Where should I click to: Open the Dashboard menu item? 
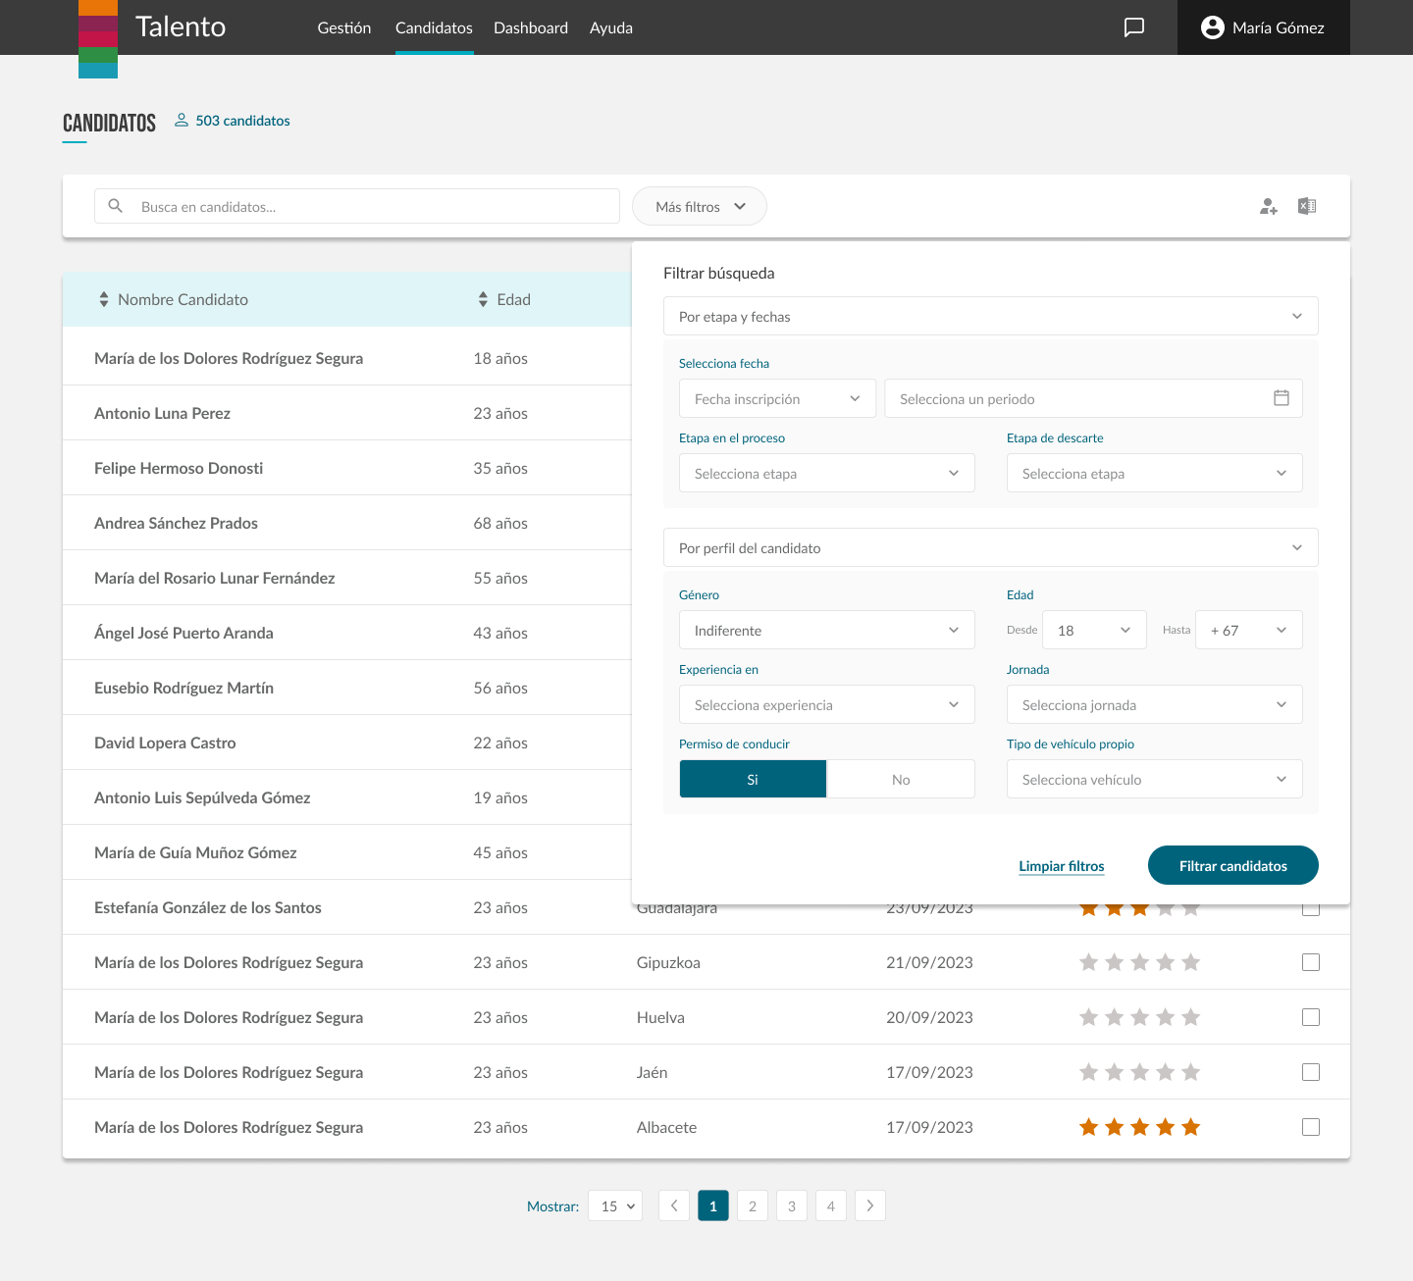coord(530,27)
